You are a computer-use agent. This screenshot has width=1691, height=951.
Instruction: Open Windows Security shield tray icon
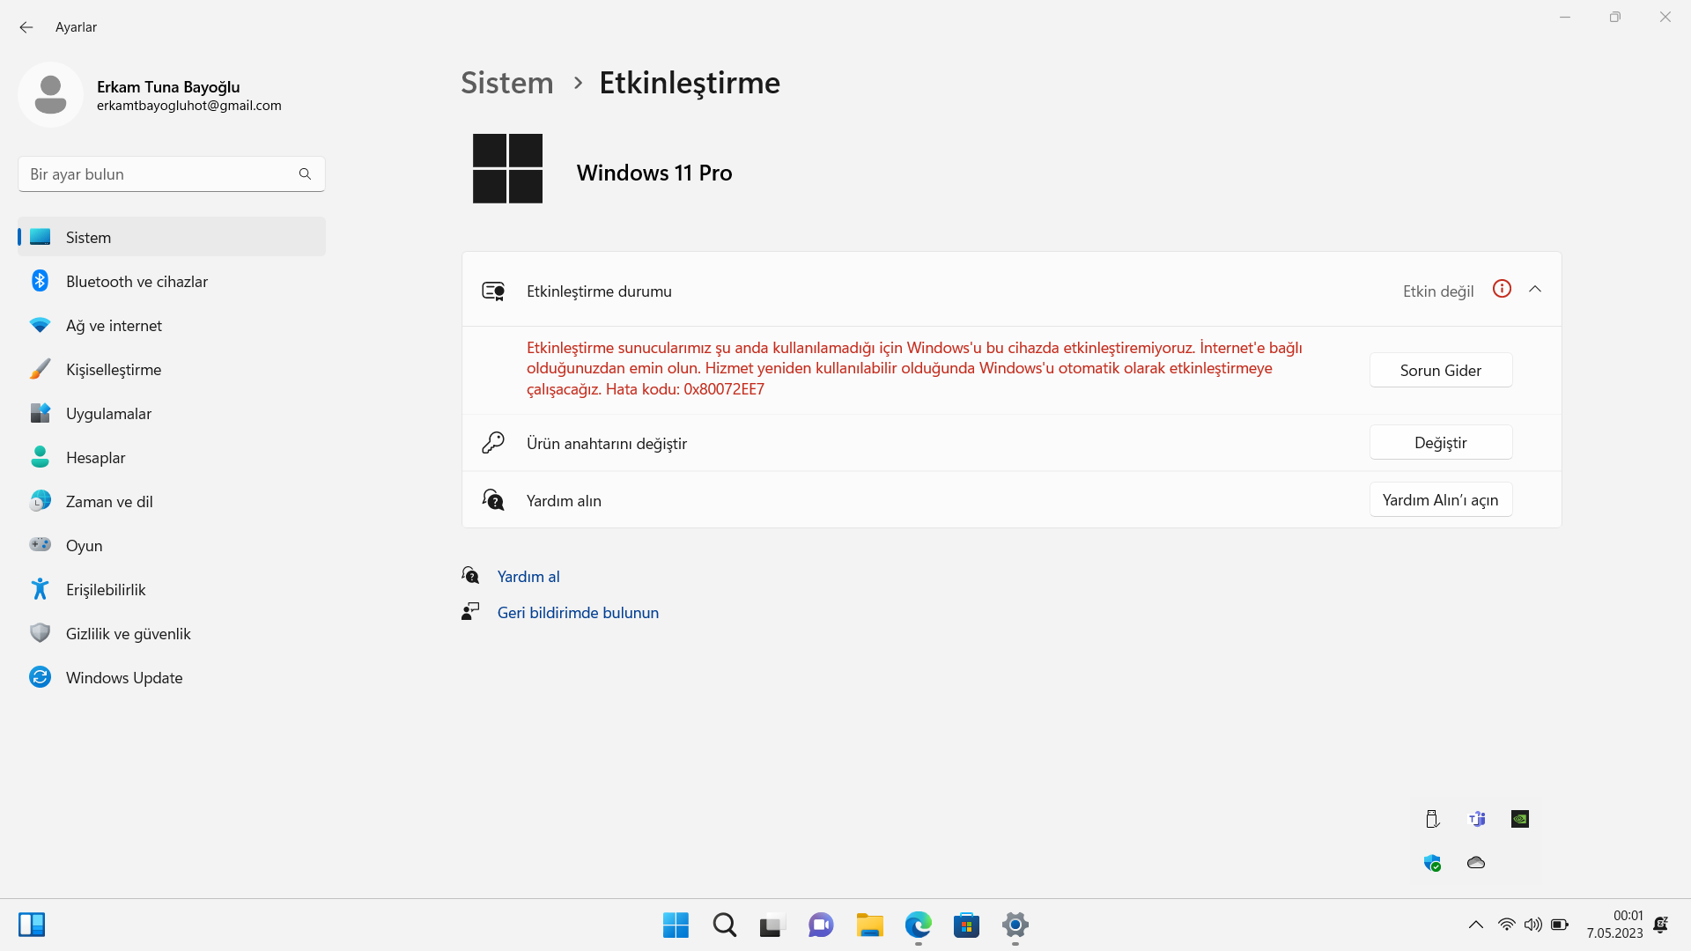click(1433, 863)
